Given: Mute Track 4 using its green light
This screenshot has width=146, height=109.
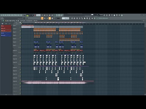Looking at the screenshot, I should coord(20,37).
